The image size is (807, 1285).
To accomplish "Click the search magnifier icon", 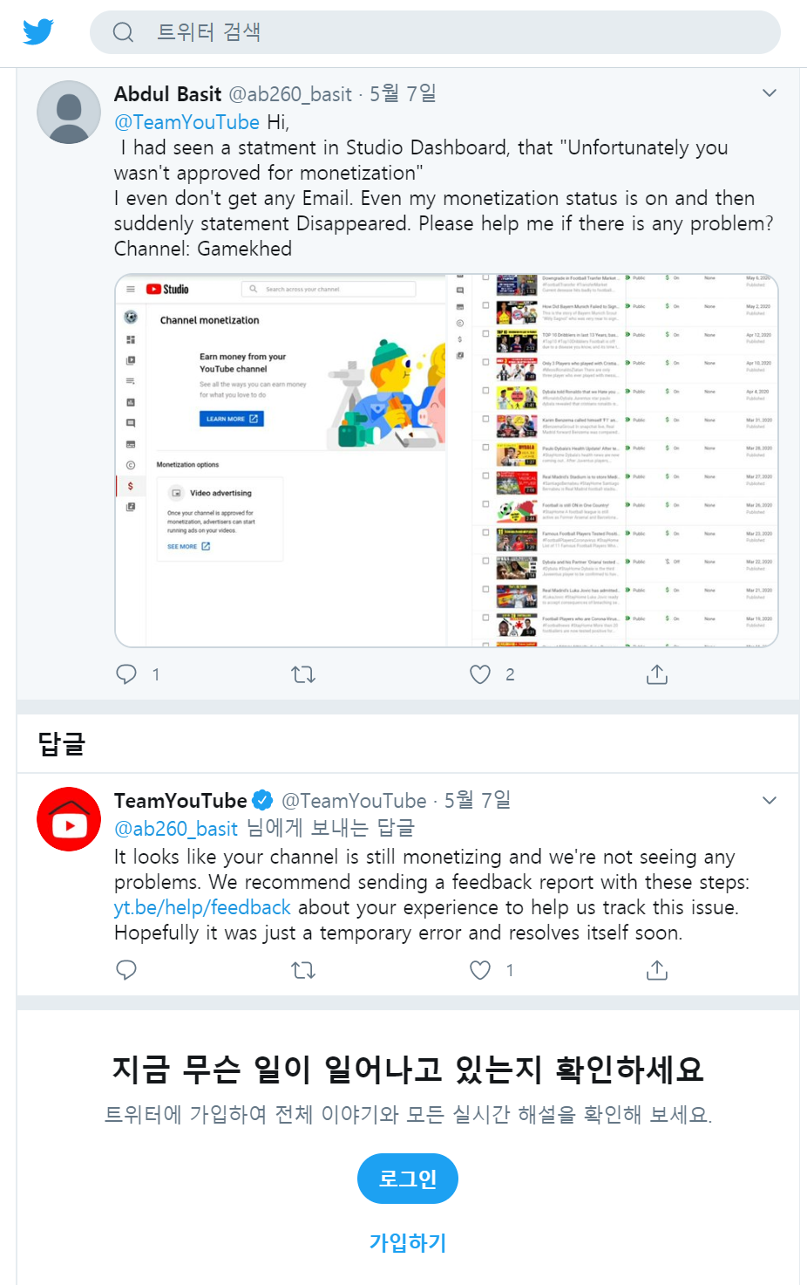I will 124,32.
